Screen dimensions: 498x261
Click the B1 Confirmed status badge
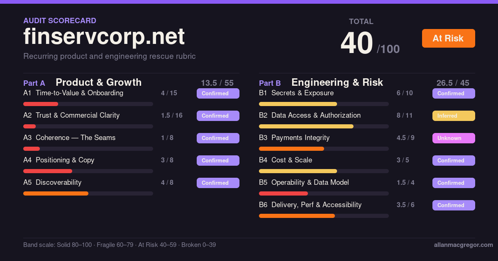click(454, 93)
